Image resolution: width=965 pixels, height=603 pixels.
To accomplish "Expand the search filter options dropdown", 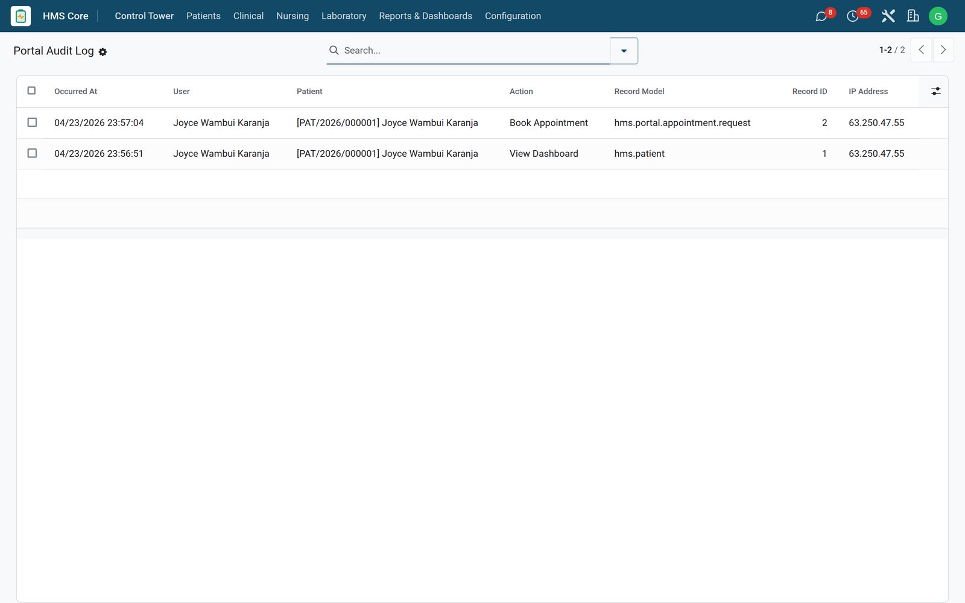I will tap(624, 51).
